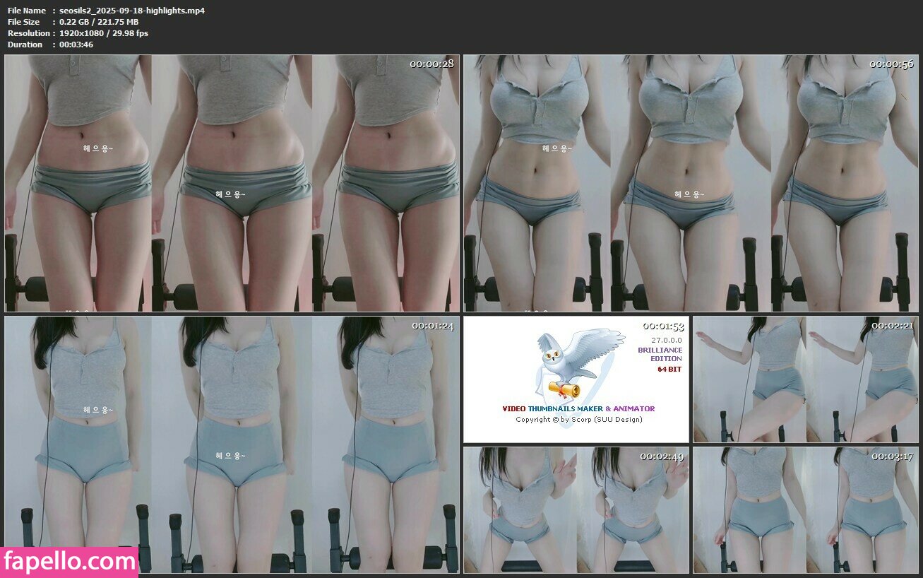Click the 00:00:28 timestamp label
923x578 pixels.
point(431,64)
